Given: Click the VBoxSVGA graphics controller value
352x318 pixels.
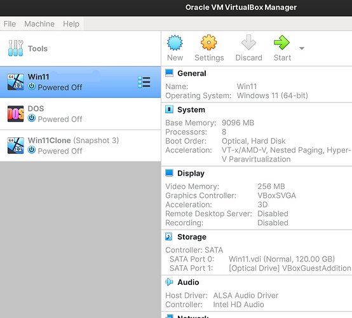Looking at the screenshot, I should pos(277,195).
